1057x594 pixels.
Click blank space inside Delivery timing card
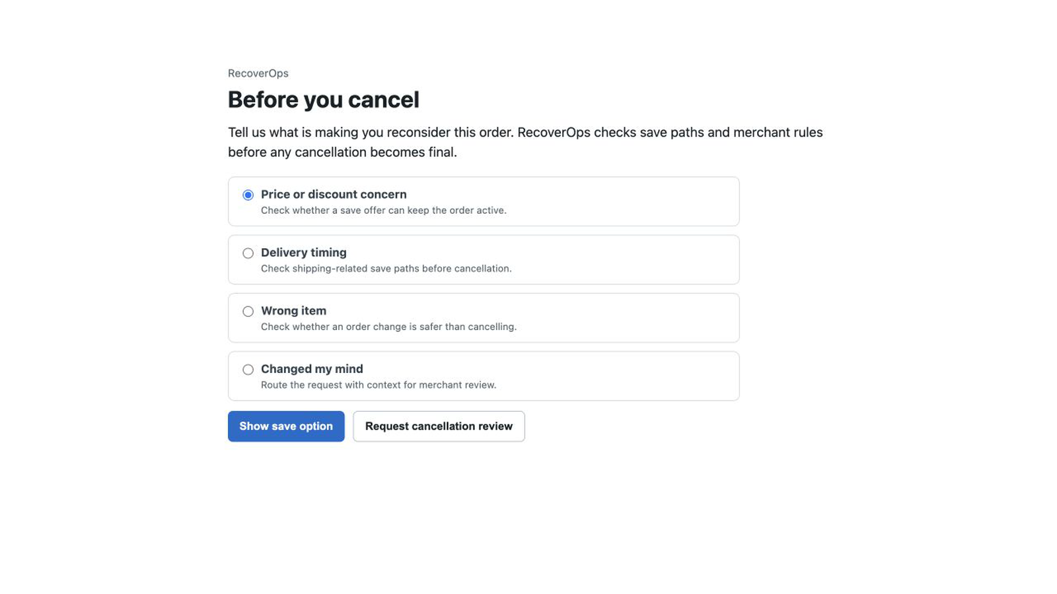628,259
